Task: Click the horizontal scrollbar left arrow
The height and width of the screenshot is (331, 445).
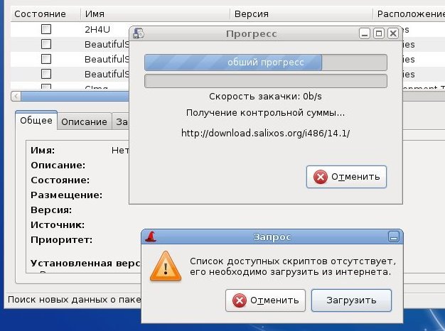Action: click(16, 97)
